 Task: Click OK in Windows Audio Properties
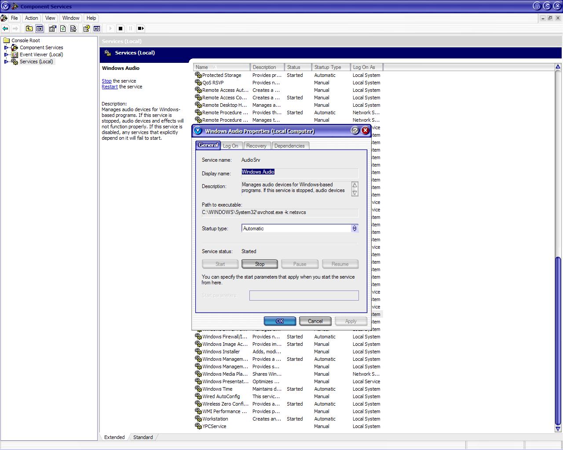[x=280, y=321]
